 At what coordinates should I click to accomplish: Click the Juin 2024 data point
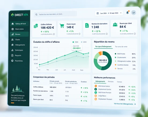click(x=57, y=58)
